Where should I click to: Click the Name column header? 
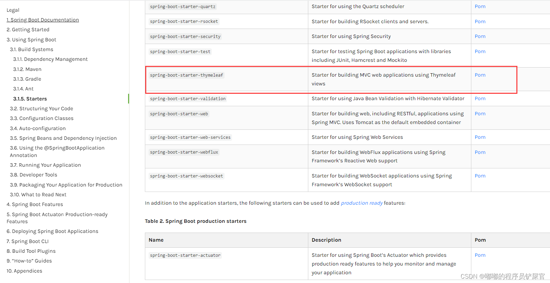[156, 240]
